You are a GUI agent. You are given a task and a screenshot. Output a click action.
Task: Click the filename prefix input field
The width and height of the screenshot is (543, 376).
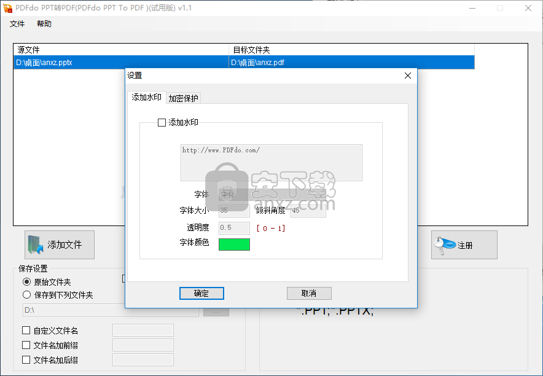[x=143, y=345]
